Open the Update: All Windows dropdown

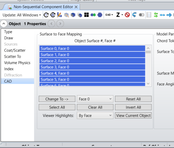[x=22, y=15]
